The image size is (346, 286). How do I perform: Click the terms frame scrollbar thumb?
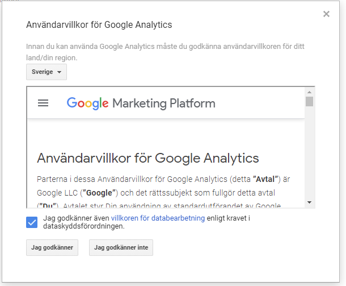(x=309, y=101)
